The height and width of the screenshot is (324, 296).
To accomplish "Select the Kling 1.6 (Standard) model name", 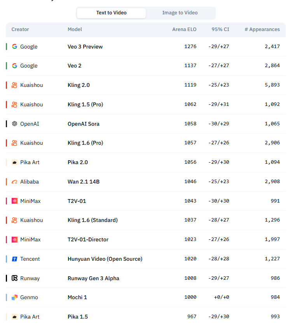I will point(93,220).
